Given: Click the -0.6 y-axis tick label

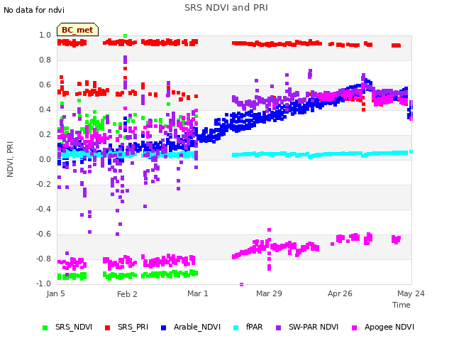Looking at the screenshot, I should pyautogui.click(x=43, y=234).
